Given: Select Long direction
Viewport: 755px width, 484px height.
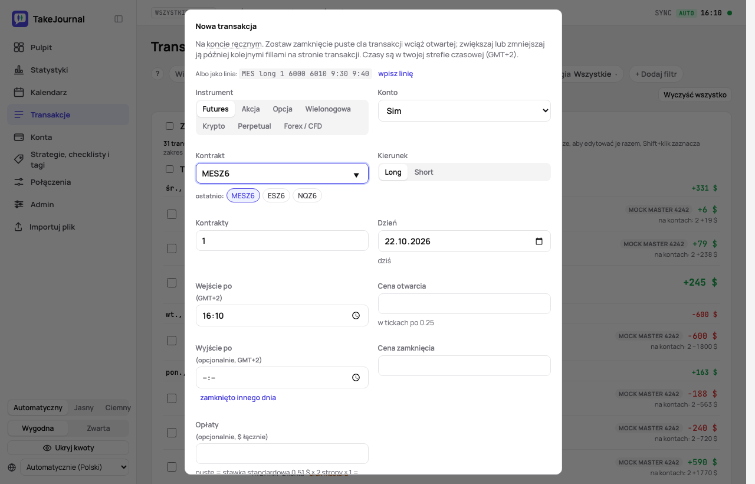Looking at the screenshot, I should pyautogui.click(x=393, y=172).
